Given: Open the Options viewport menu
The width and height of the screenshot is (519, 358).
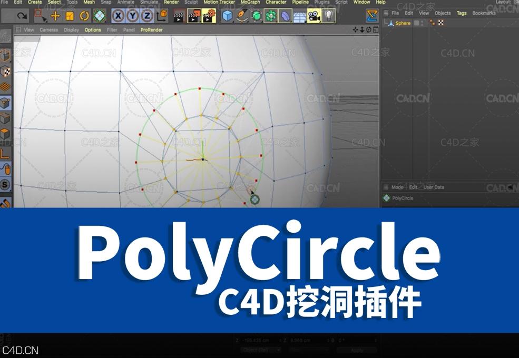Looking at the screenshot, I should (92, 30).
